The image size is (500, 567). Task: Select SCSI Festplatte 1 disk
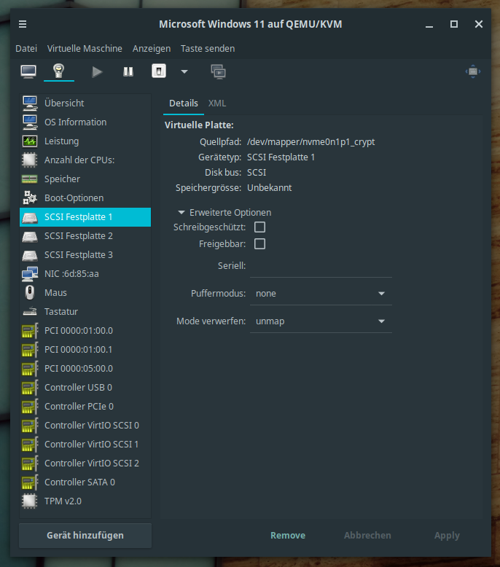tap(85, 217)
